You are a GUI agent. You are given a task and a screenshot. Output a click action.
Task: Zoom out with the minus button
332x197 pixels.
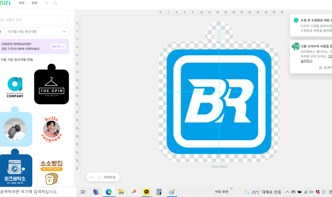coord(91,177)
